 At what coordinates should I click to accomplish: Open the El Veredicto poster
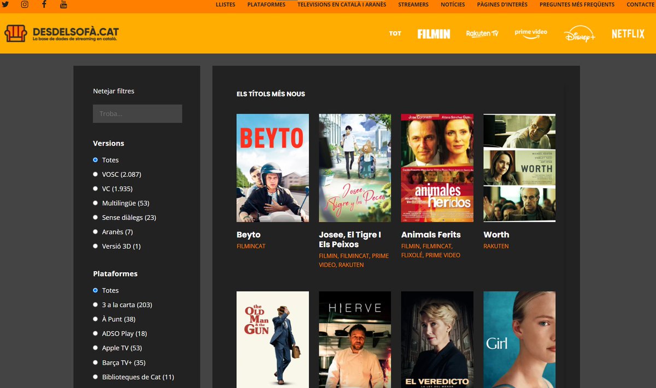437,339
